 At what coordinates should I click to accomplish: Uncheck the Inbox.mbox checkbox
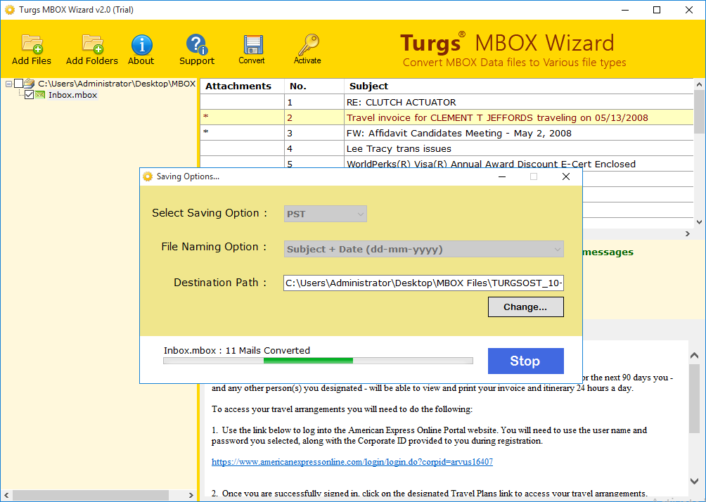(x=30, y=95)
